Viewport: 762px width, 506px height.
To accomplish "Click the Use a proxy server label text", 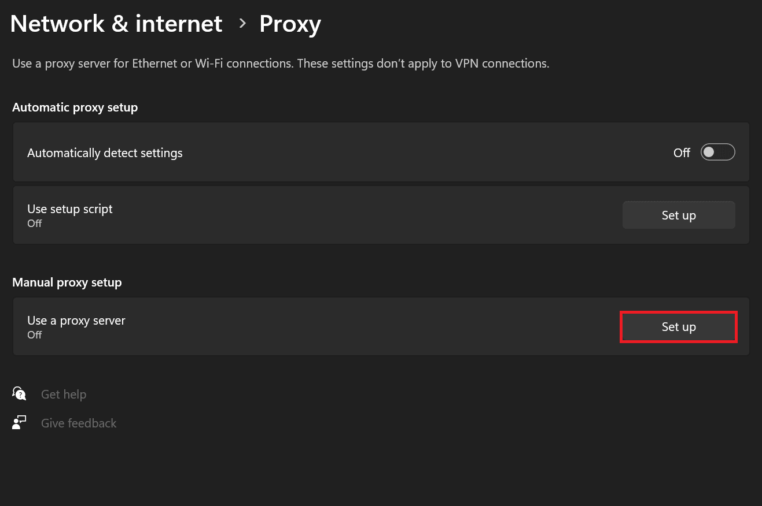I will click(76, 320).
